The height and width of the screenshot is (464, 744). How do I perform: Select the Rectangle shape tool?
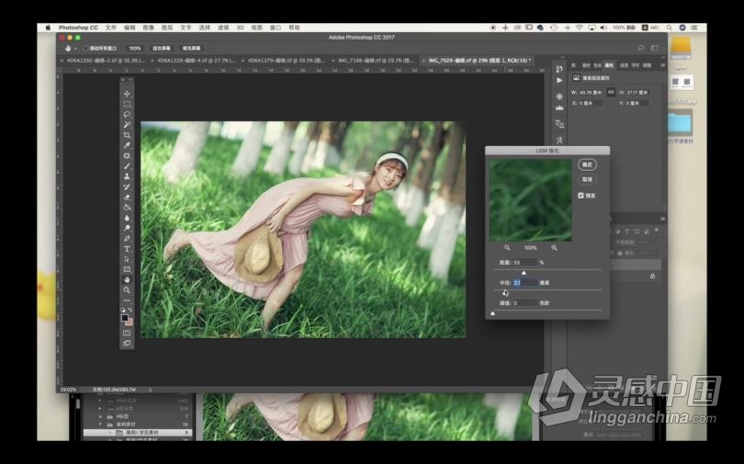pos(127,269)
